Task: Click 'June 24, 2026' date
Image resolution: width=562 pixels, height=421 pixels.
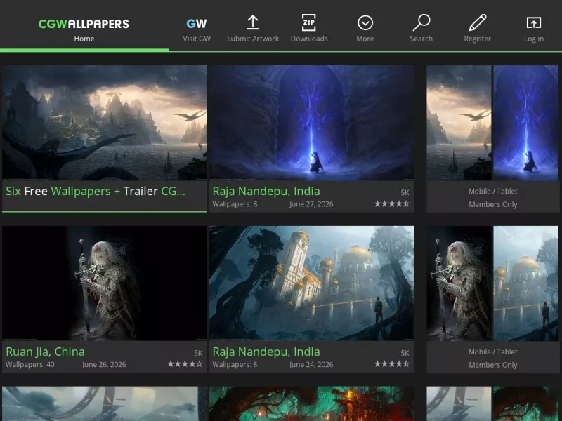Action: pyautogui.click(x=311, y=364)
